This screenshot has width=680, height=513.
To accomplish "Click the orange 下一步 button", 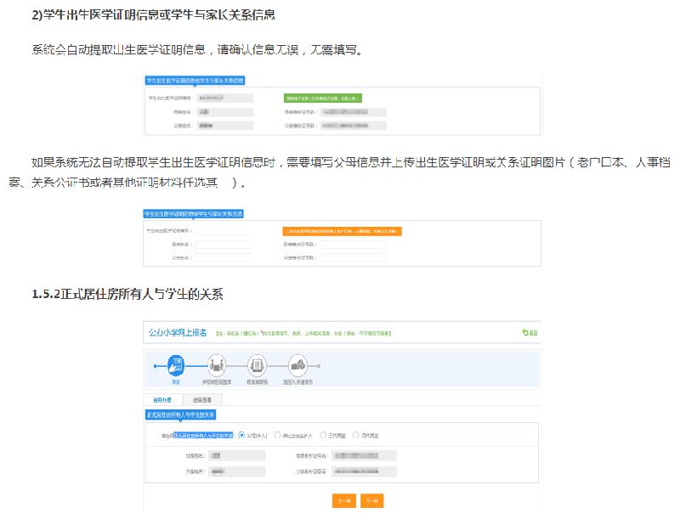I will tap(372, 500).
